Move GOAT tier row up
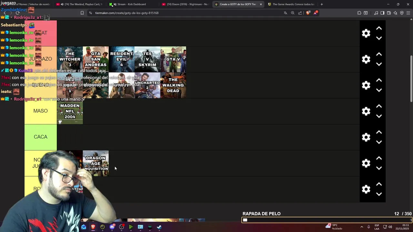 click(x=379, y=28)
